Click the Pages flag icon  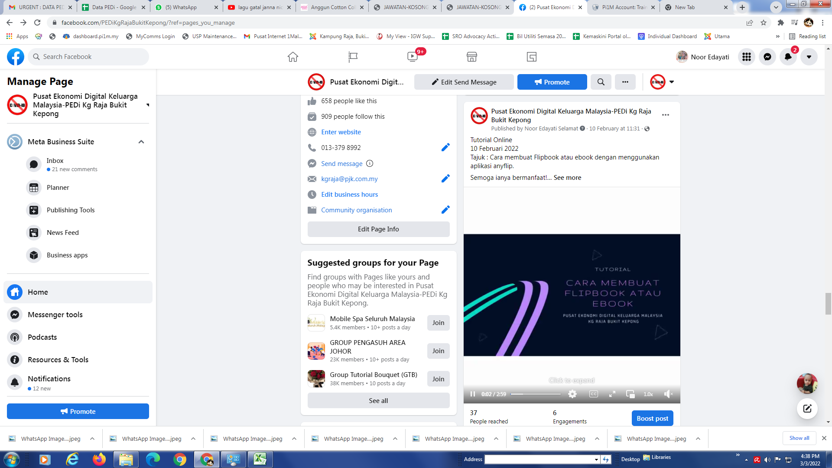tap(353, 57)
